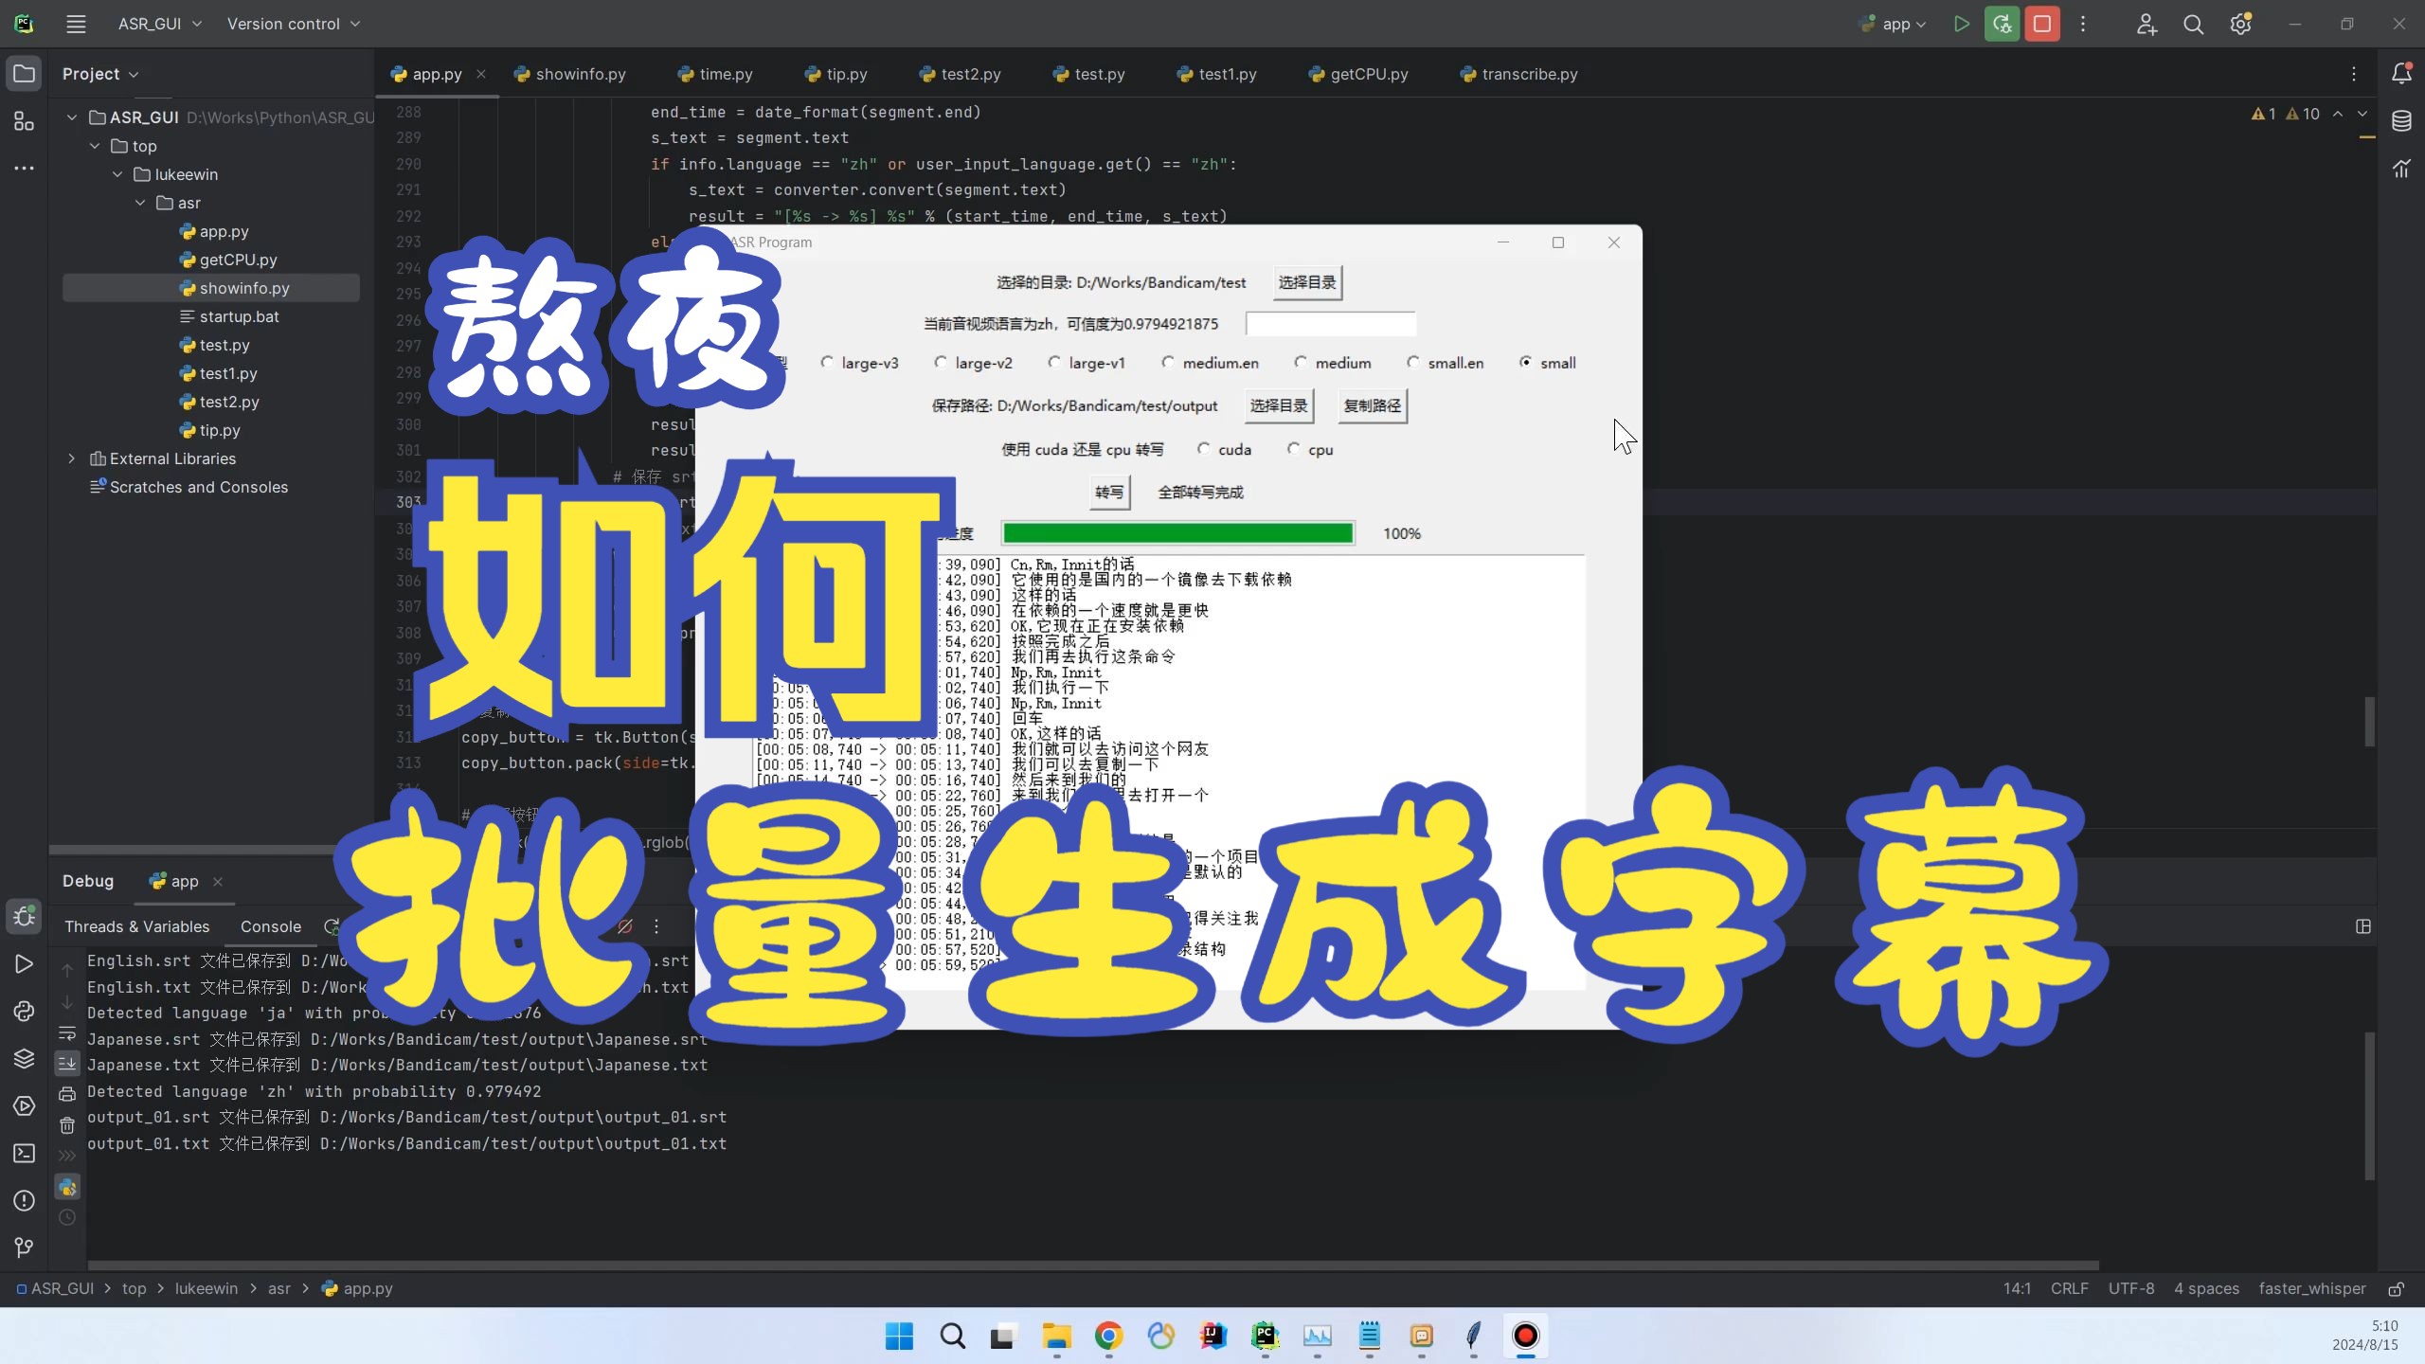Run the app configuration
This screenshot has height=1364, width=2425.
coord(1961,25)
